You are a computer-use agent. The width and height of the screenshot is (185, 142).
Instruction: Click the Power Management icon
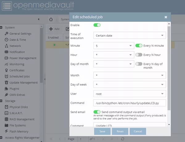6,58
